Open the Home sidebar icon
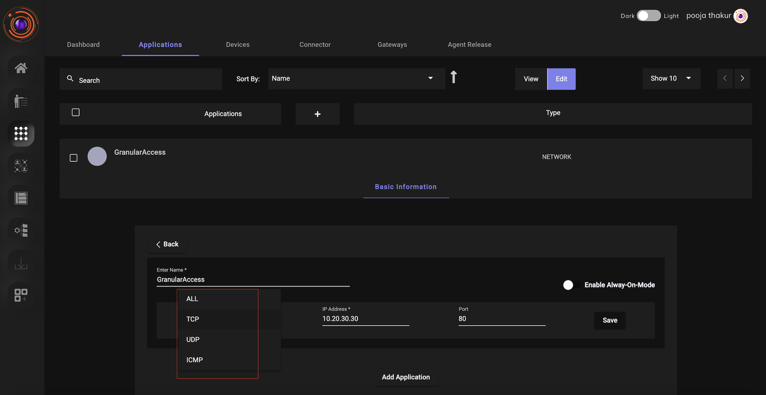 (21, 68)
